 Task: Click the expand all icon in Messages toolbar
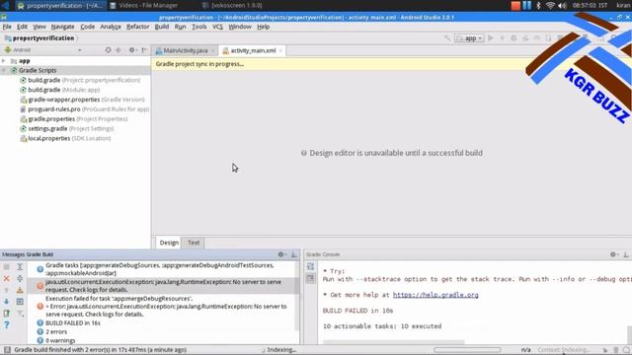coord(20,267)
